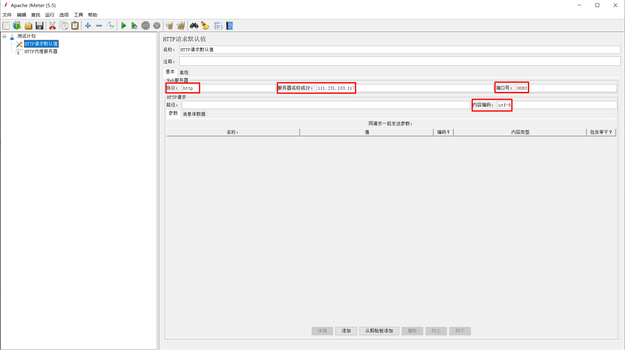
Task: Click the 从剪贴板添加 button
Action: (379, 331)
